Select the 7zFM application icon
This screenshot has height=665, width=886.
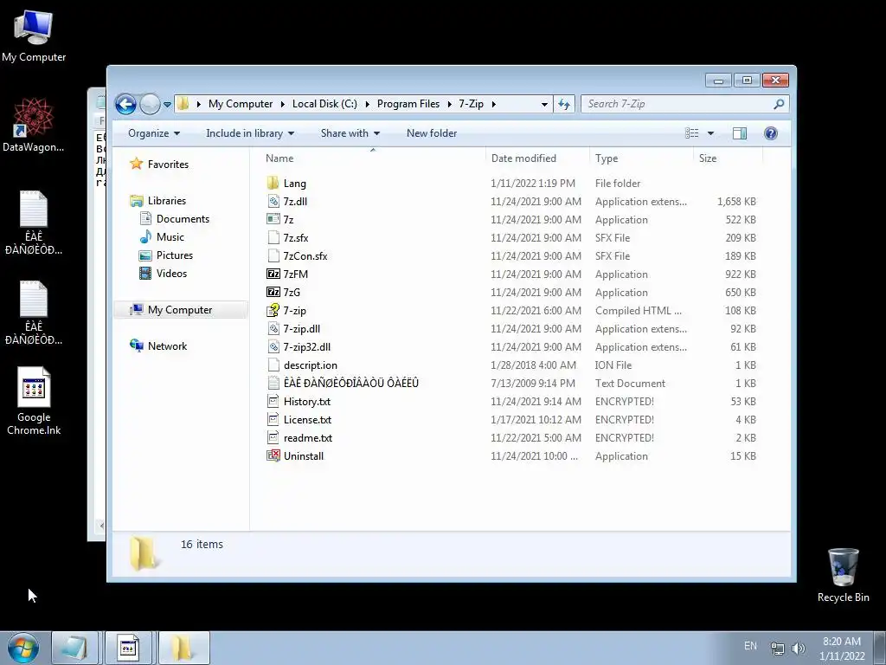[273, 274]
